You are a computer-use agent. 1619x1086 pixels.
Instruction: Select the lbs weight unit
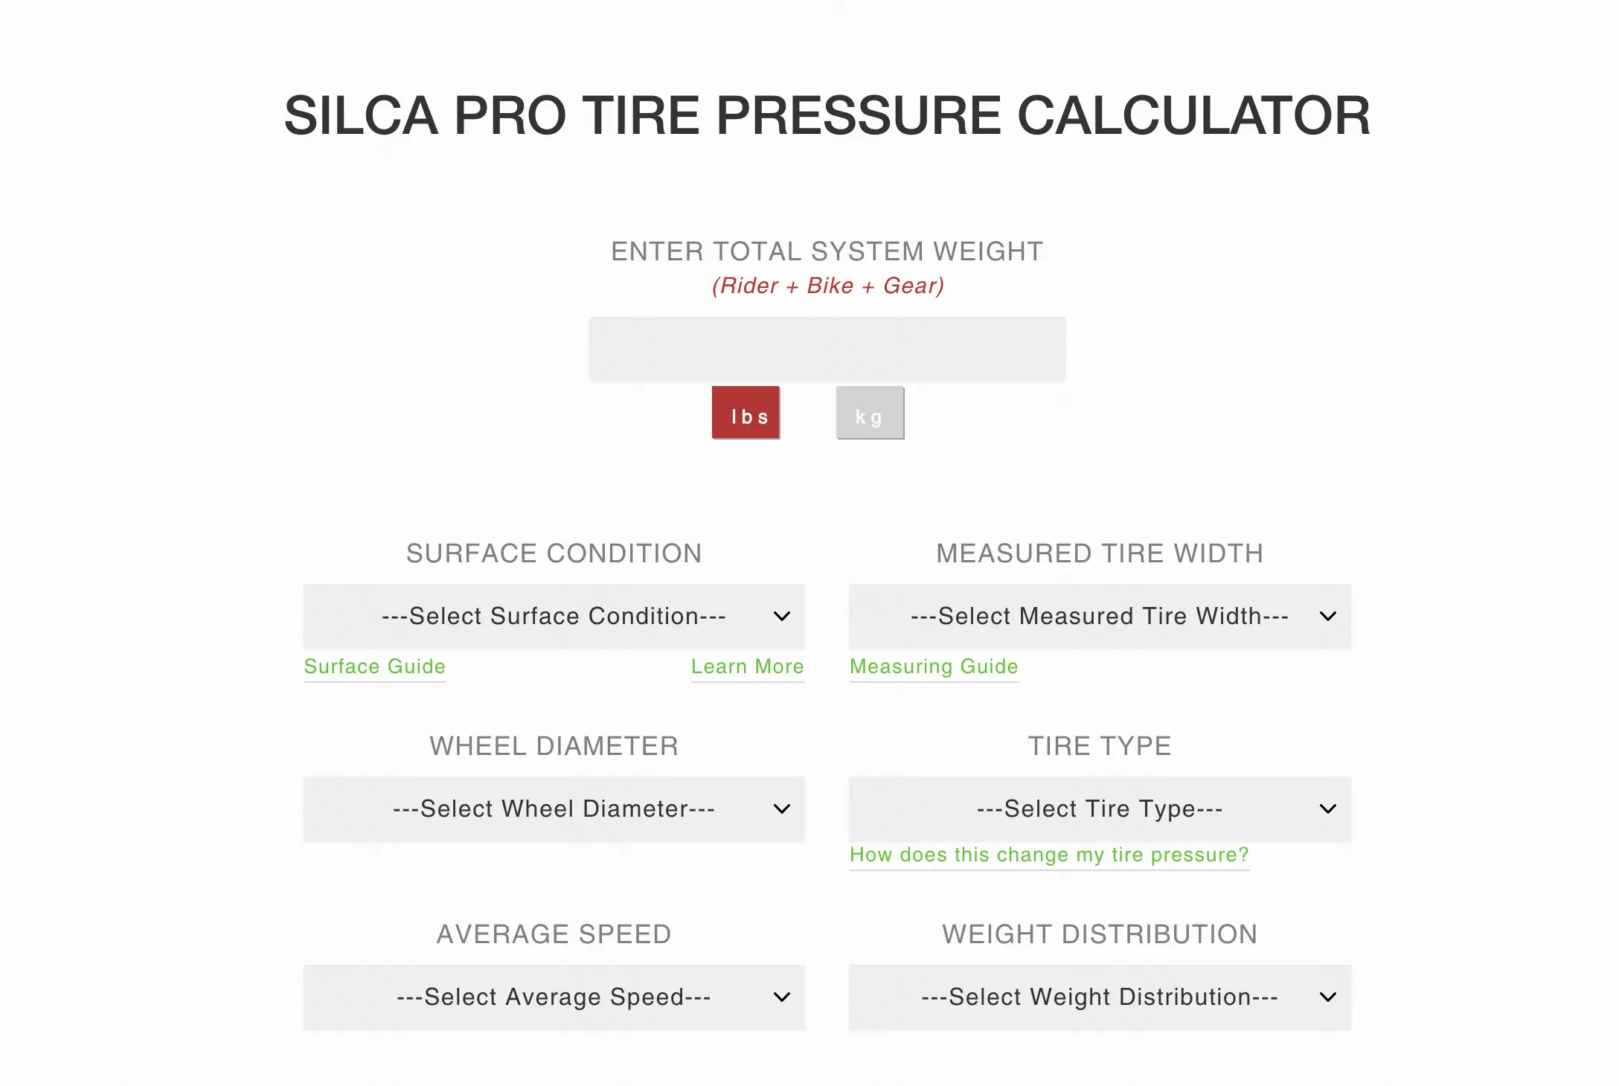point(746,414)
